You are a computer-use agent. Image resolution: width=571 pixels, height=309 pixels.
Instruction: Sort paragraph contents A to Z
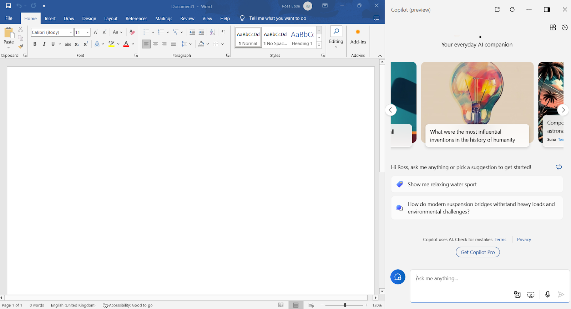[x=213, y=32]
